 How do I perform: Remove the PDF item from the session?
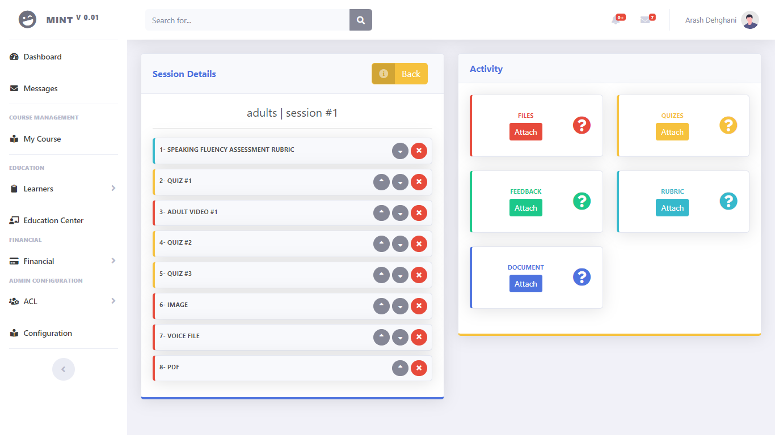[x=419, y=368]
